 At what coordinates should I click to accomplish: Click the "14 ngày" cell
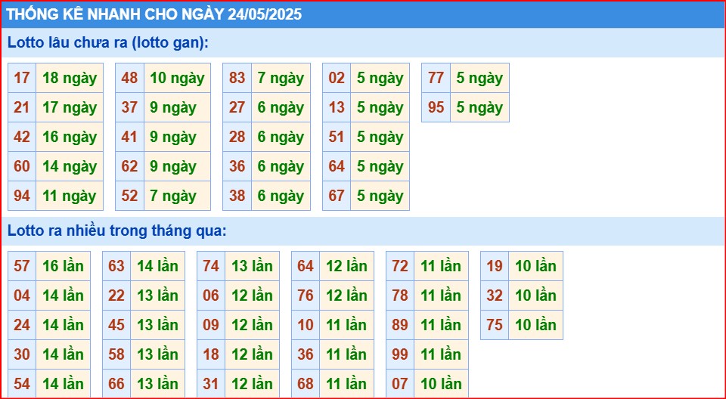click(x=70, y=166)
